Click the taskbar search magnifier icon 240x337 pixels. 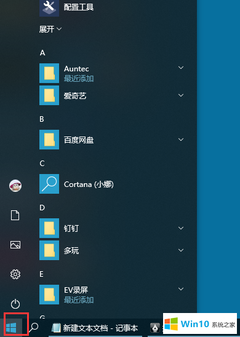coord(34,328)
